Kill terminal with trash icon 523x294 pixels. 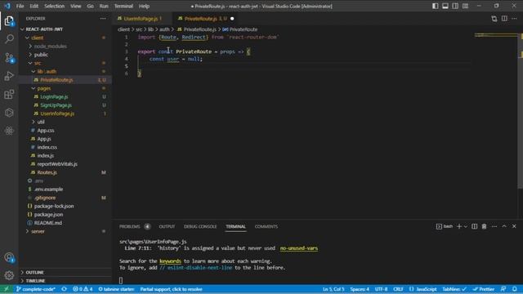(x=484, y=226)
